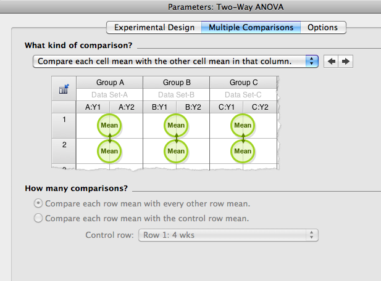Click Group B row 1 Mean circle
The height and width of the screenshot is (281, 381).
(176, 126)
